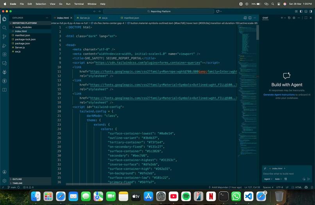This screenshot has height=205, width=315.
Task: Open the Manage gear in activity bar
Action: [4, 181]
